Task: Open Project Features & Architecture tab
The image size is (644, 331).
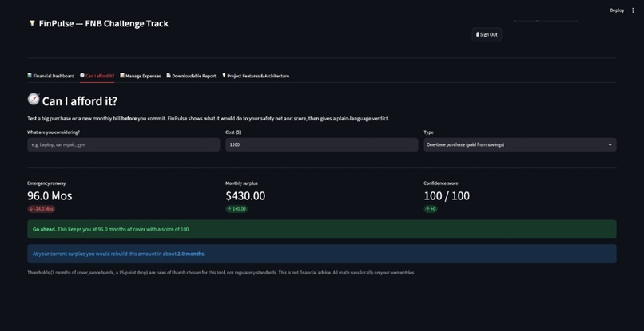Action: [256, 76]
